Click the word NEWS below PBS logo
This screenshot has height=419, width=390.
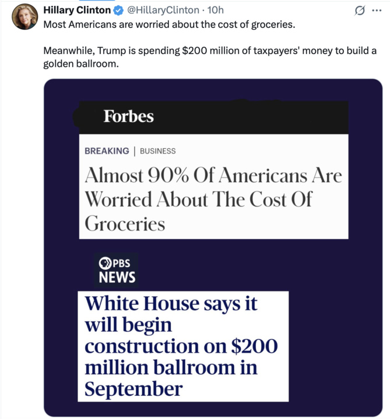117,278
